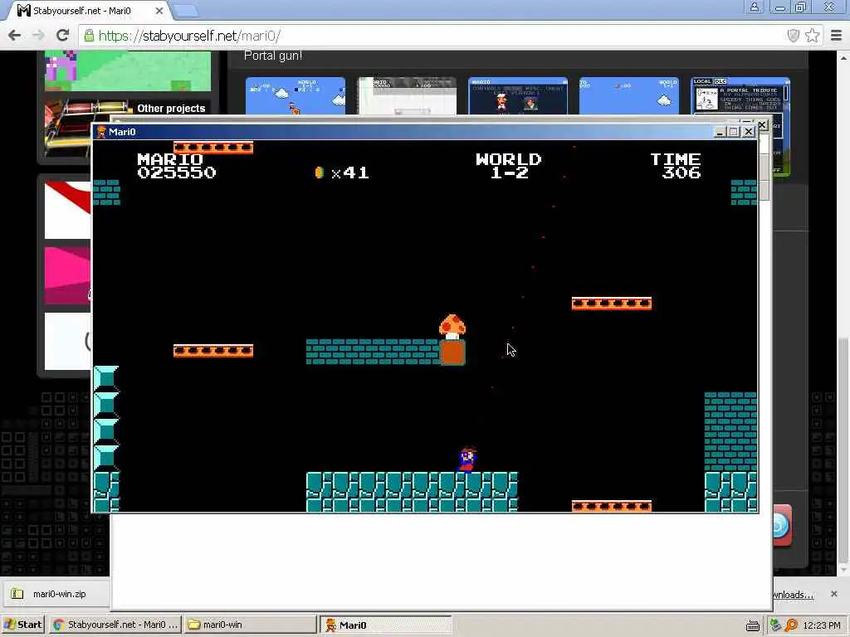Click the Mari0 window title bar icon
The image size is (850, 637).
tap(101, 132)
